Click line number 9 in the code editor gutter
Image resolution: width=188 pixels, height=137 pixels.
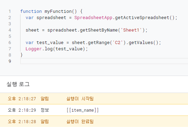[x=10, y=61]
